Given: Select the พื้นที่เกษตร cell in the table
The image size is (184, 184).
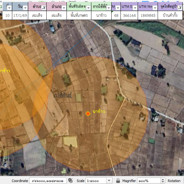Looking at the screenshot, I should [79, 15].
